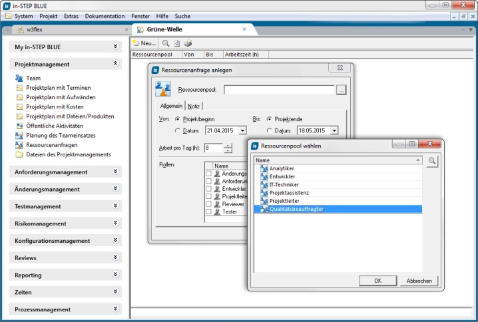Click the Abbrechen button
The height and width of the screenshot is (322, 478).
coord(419,281)
